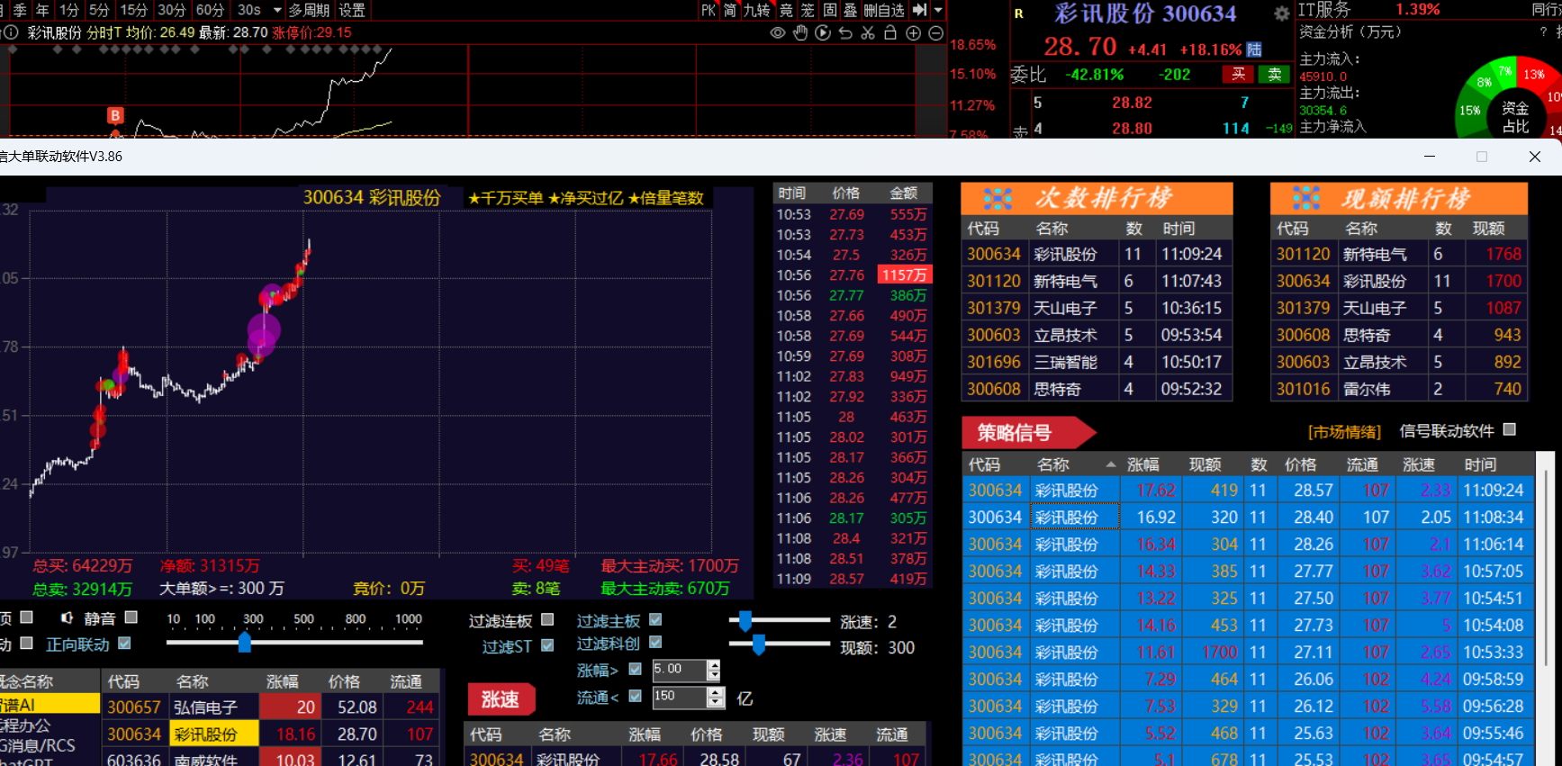Screen dimensions: 1562x766
Task: Open the 多周期 tab
Action: coord(309,10)
